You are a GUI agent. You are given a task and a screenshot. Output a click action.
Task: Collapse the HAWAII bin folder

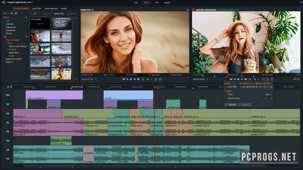click(x=8, y=50)
